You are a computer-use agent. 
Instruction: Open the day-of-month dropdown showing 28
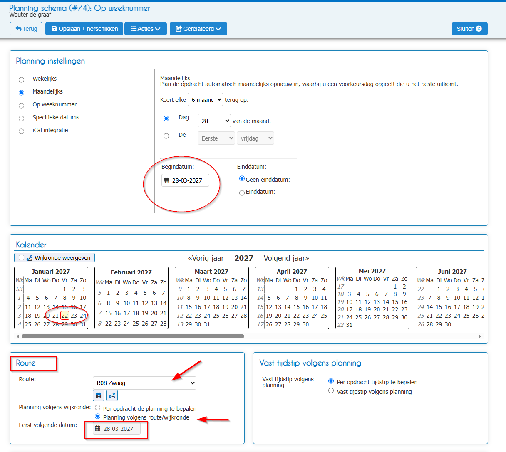click(214, 121)
